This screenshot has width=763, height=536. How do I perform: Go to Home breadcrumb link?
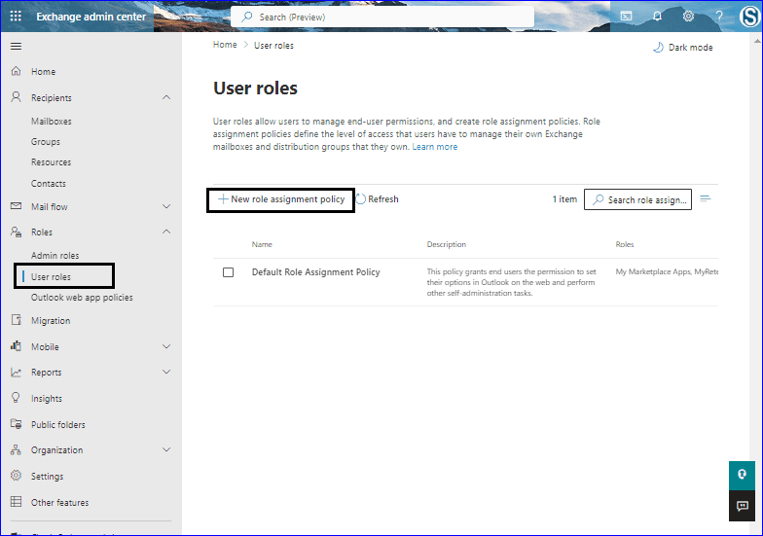[225, 45]
